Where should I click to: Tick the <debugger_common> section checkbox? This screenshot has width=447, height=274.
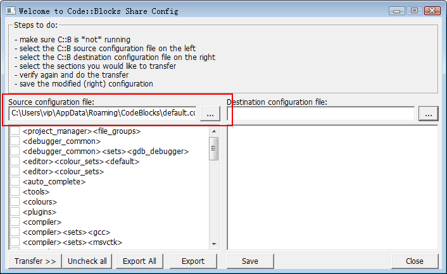coord(15,141)
